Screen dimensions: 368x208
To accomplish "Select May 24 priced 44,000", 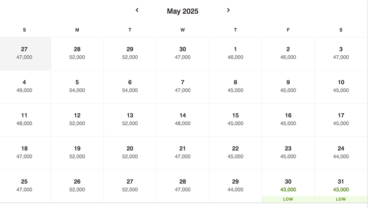I will click(x=341, y=153).
